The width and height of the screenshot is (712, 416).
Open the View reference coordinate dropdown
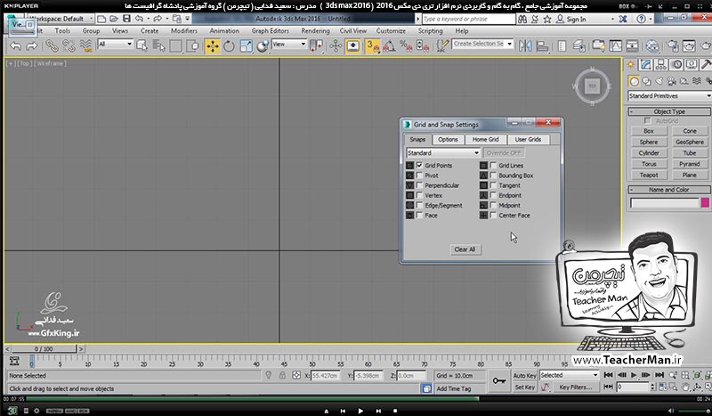tap(289, 45)
